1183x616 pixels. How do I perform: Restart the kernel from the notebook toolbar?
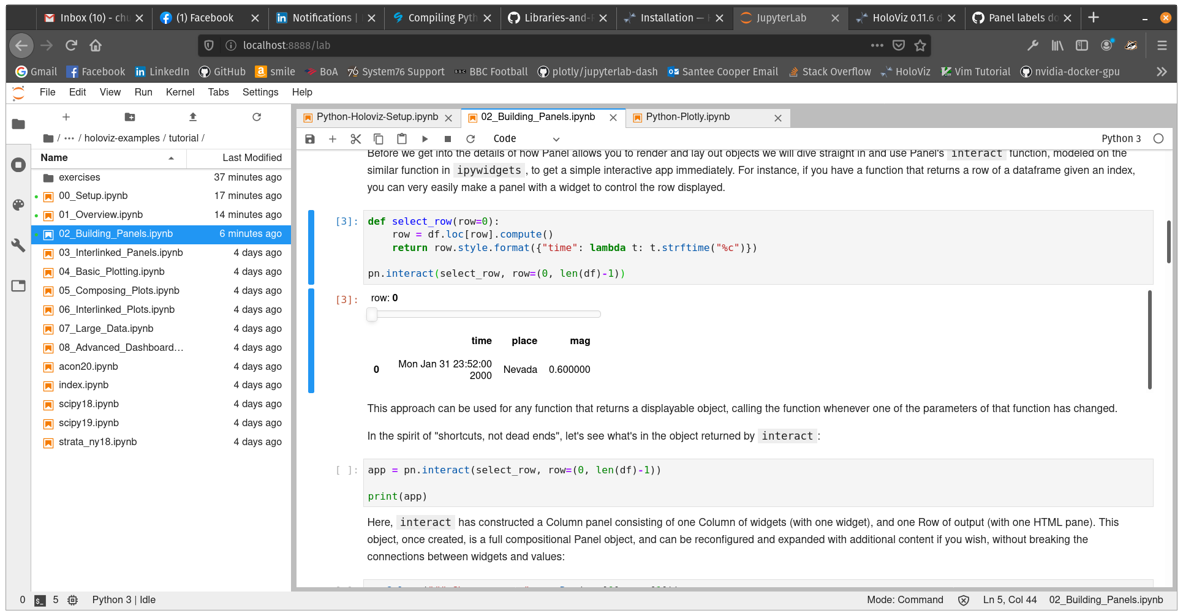(x=471, y=139)
